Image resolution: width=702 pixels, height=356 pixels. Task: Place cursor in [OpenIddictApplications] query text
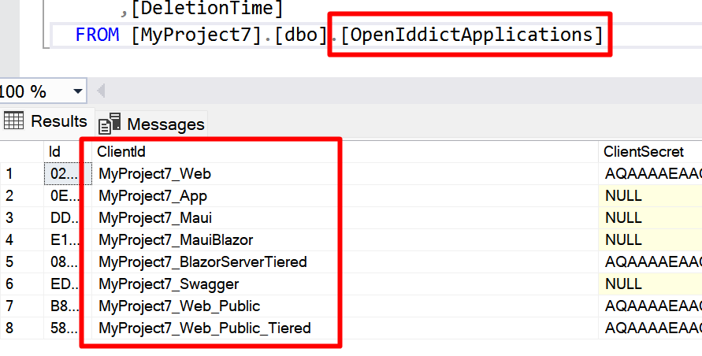pyautogui.click(x=470, y=35)
